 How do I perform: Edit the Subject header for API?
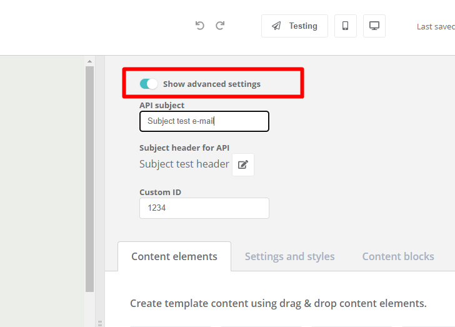click(243, 164)
